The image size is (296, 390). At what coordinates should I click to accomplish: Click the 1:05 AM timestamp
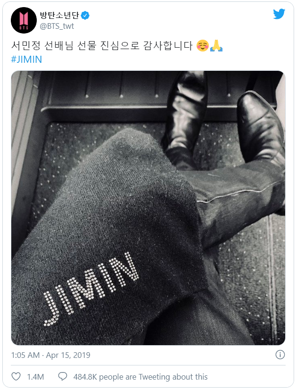pyautogui.click(x=25, y=355)
